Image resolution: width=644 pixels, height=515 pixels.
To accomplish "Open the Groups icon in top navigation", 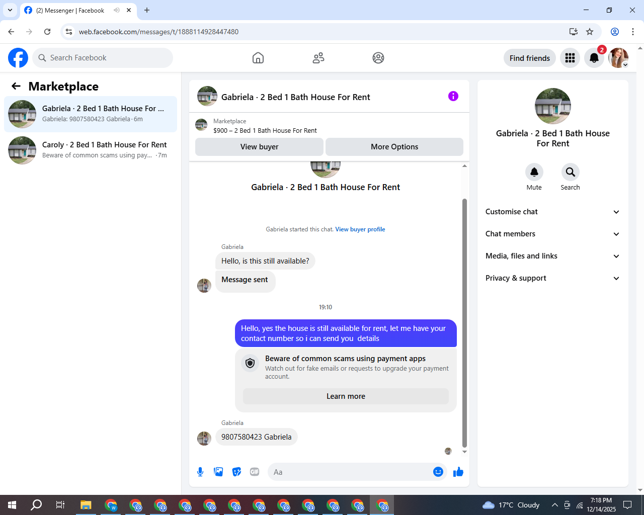I will click(x=378, y=58).
